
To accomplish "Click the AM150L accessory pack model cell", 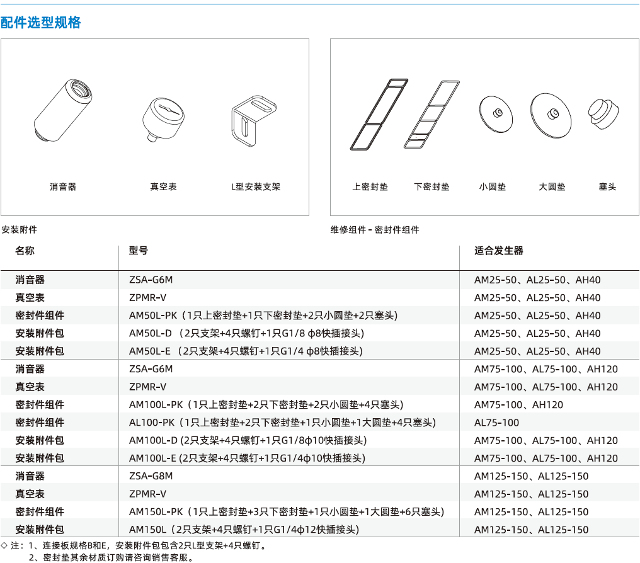I will [x=244, y=530].
